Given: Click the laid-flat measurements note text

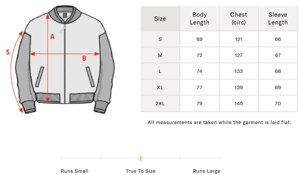Looking at the screenshot, I should (219, 122).
